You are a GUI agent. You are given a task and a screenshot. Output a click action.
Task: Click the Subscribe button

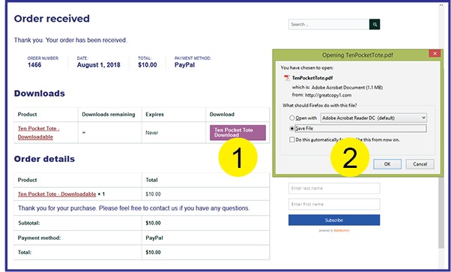(x=334, y=220)
